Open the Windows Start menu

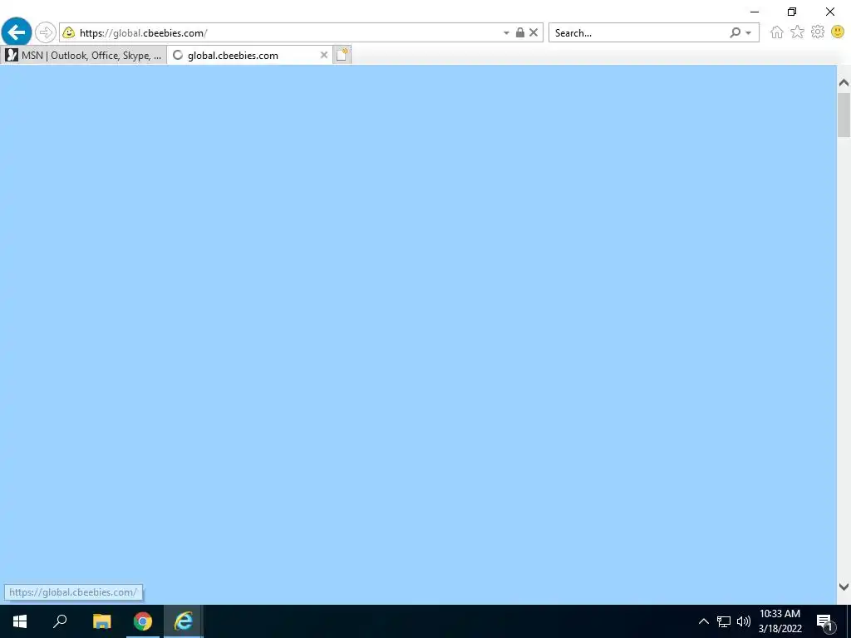coord(20,621)
